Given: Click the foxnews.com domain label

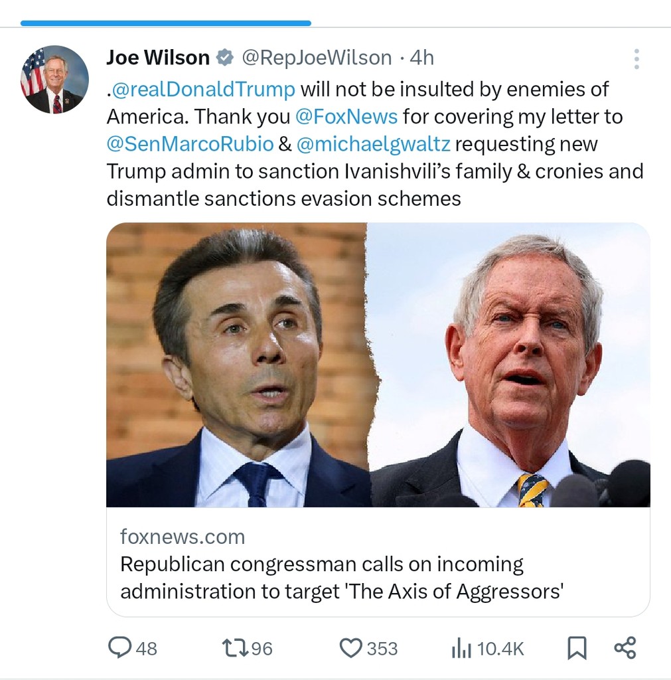Looking at the screenshot, I should [183, 537].
